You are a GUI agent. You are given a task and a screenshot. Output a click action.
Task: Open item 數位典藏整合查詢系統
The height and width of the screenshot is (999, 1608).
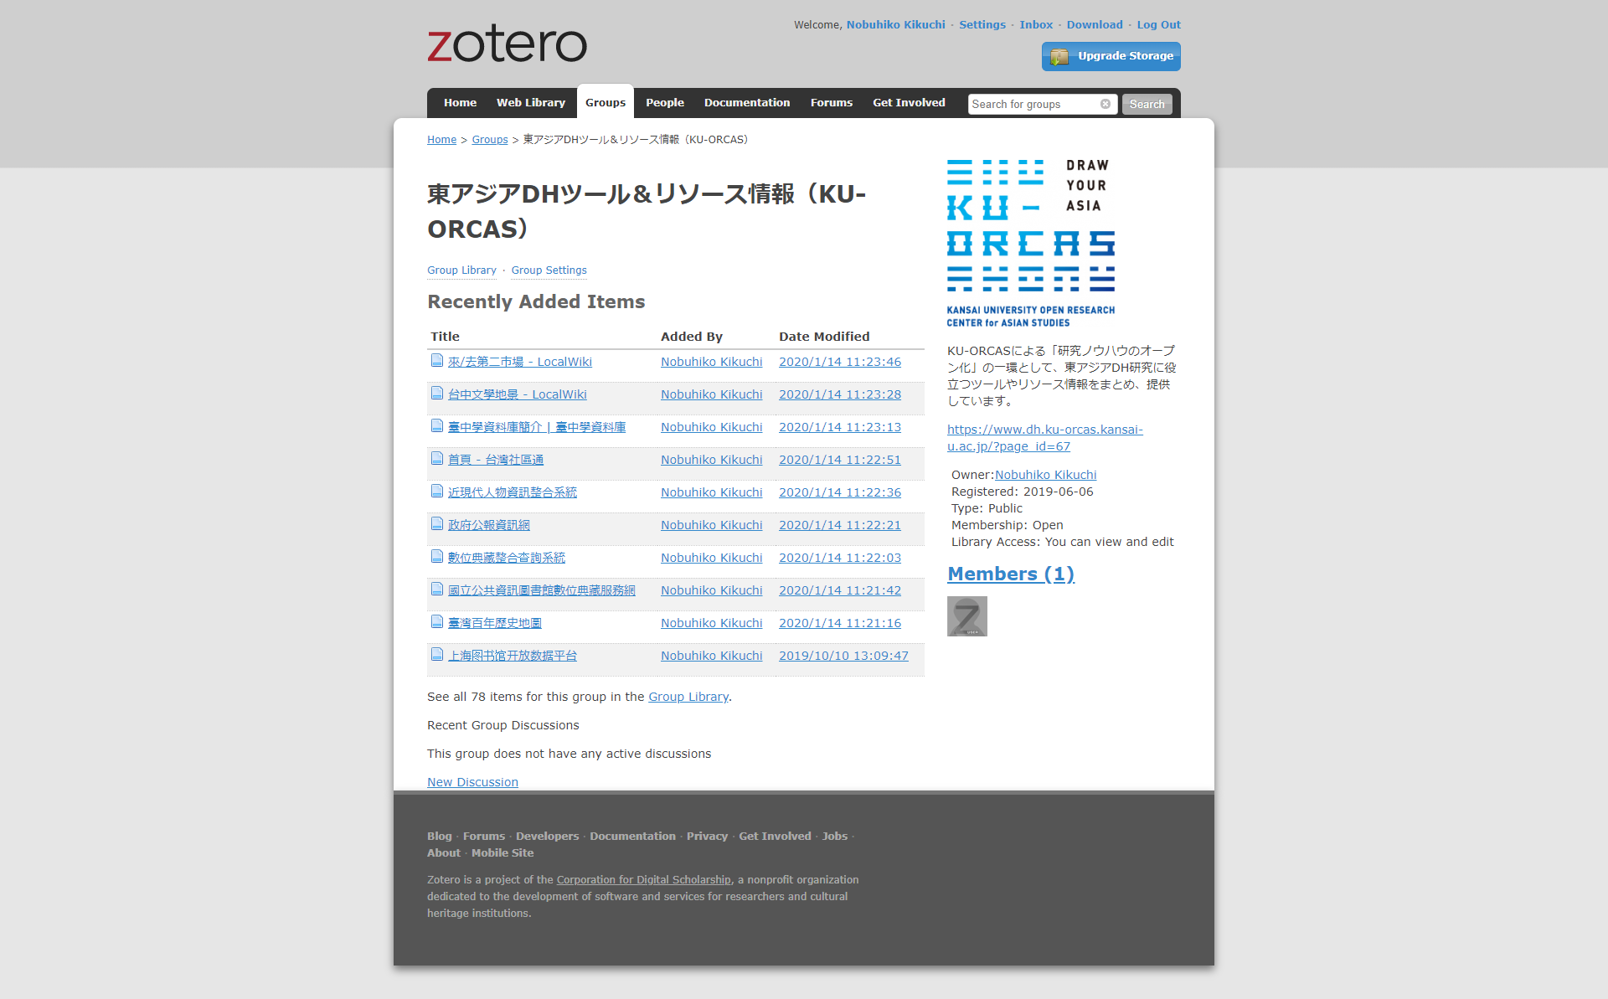pos(506,558)
